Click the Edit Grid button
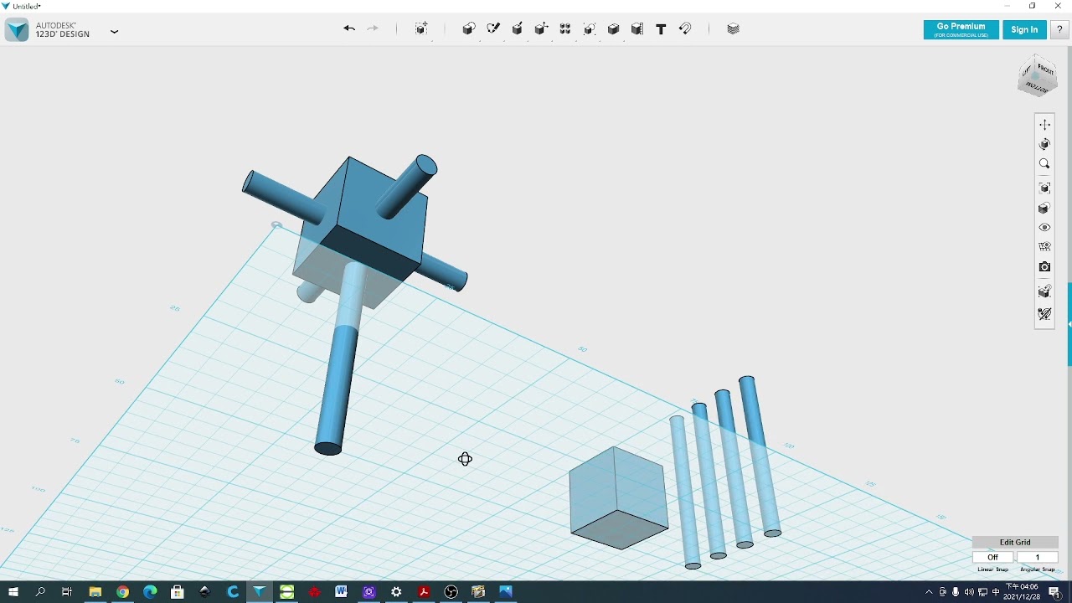 [1015, 542]
